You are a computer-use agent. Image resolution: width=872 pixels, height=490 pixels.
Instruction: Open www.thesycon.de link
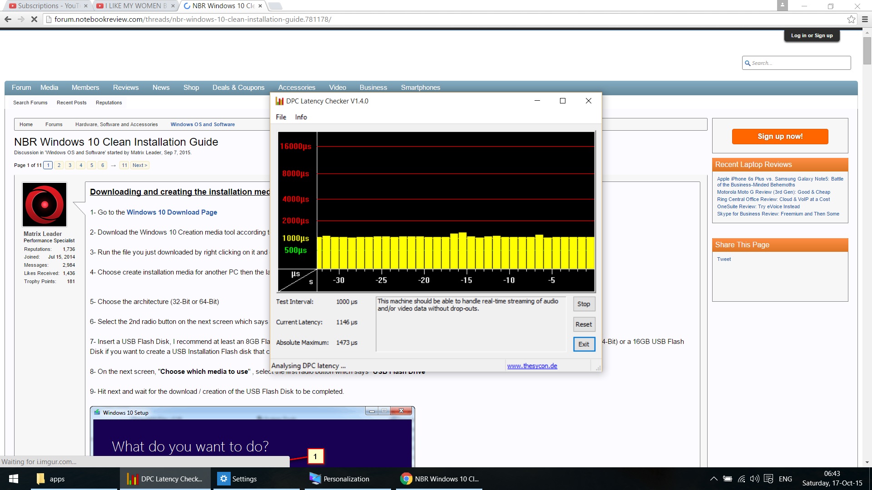[532, 366]
